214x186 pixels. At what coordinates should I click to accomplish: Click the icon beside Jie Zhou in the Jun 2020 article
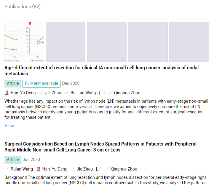[73, 169]
